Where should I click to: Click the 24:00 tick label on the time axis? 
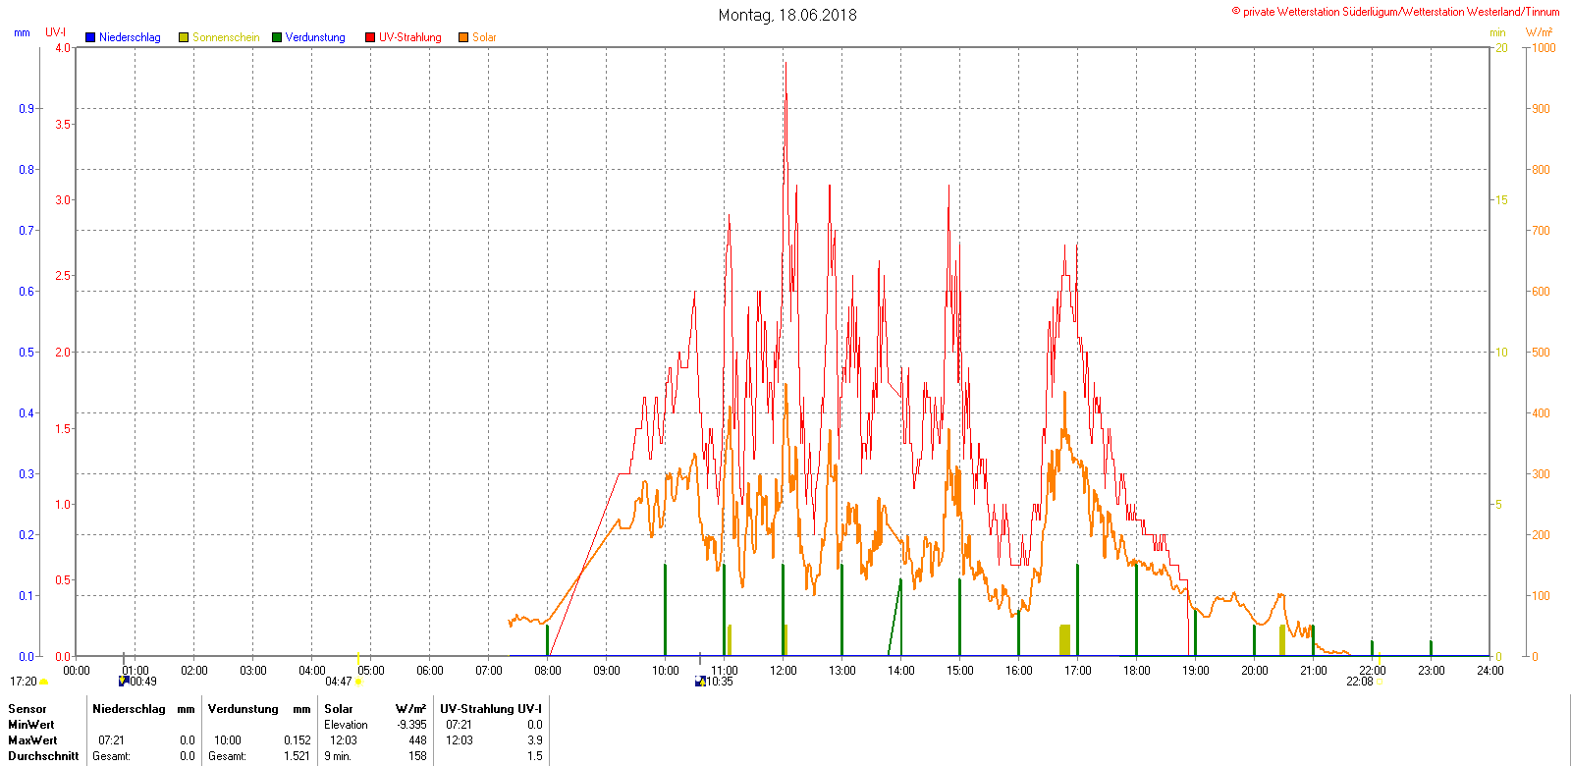tap(1490, 671)
